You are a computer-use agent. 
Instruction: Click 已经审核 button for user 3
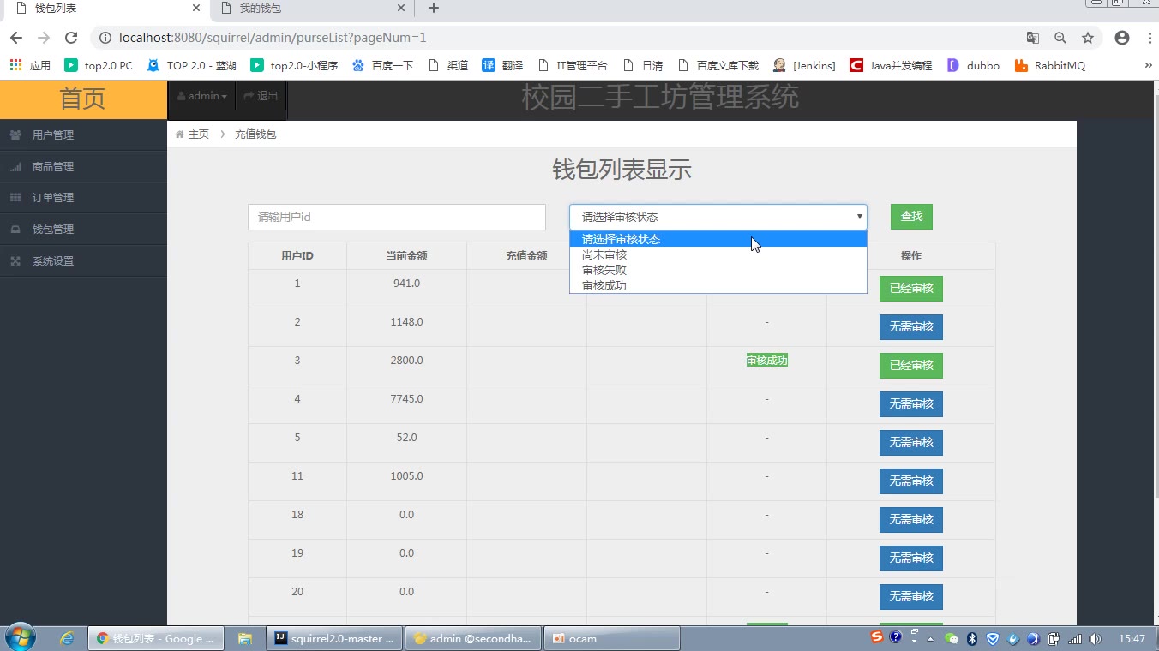tap(910, 366)
